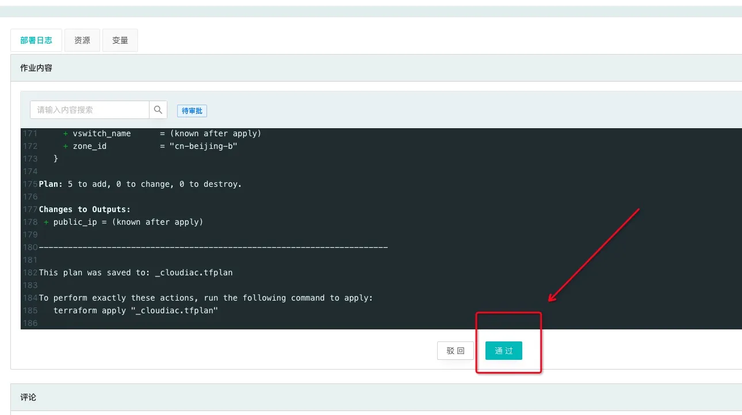Click line number 186 in the log
This screenshot has height=415, width=742.
30,323
